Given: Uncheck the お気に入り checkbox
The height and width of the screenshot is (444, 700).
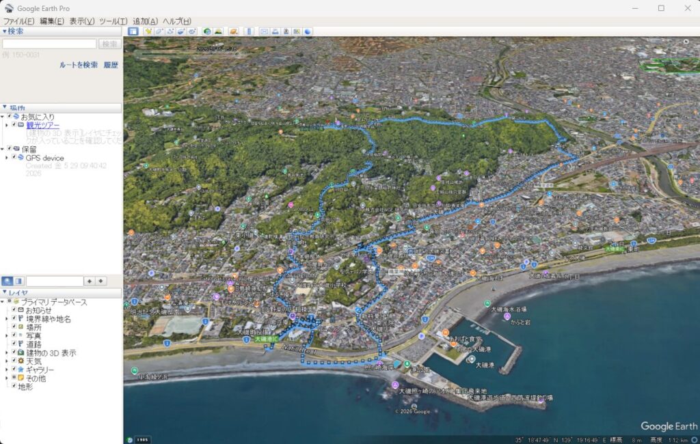Looking at the screenshot, I should coord(10,117).
